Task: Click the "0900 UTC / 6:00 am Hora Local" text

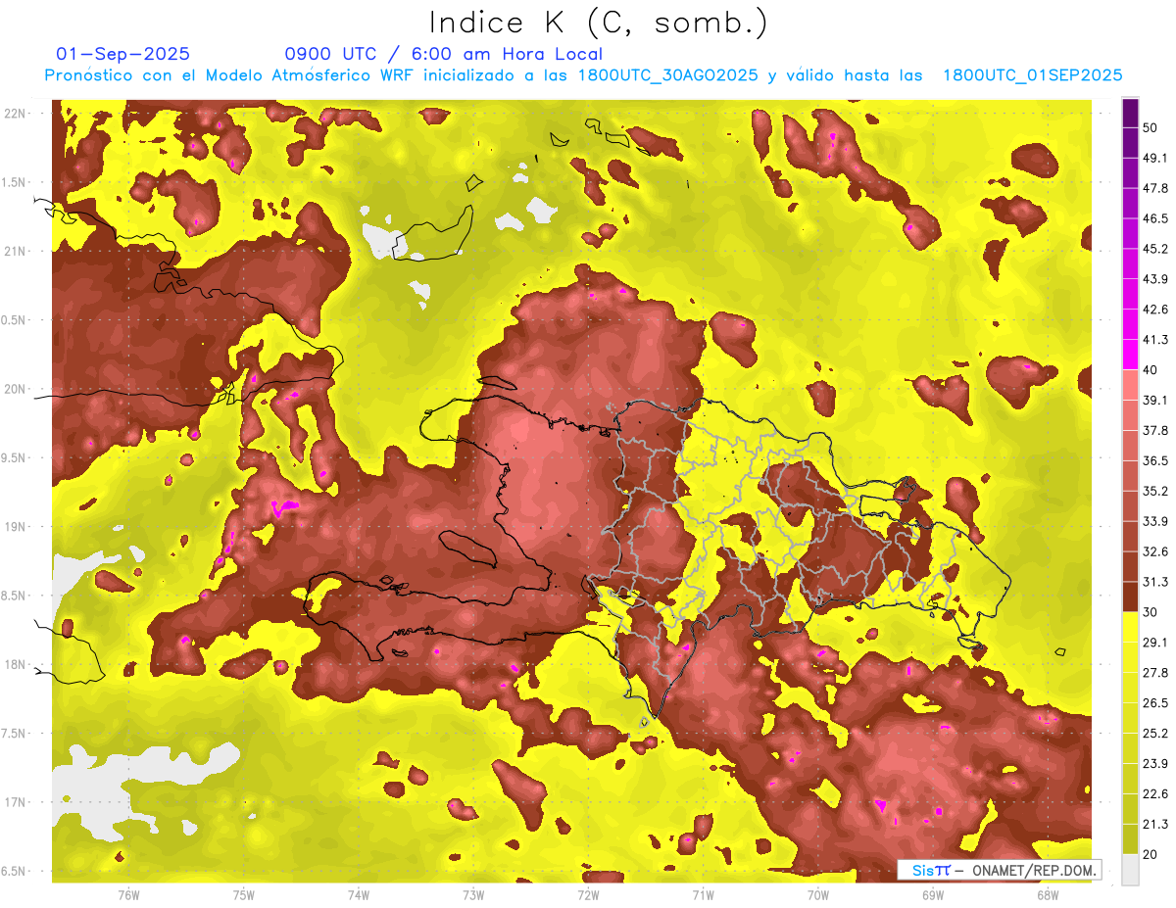Action: pyautogui.click(x=443, y=54)
